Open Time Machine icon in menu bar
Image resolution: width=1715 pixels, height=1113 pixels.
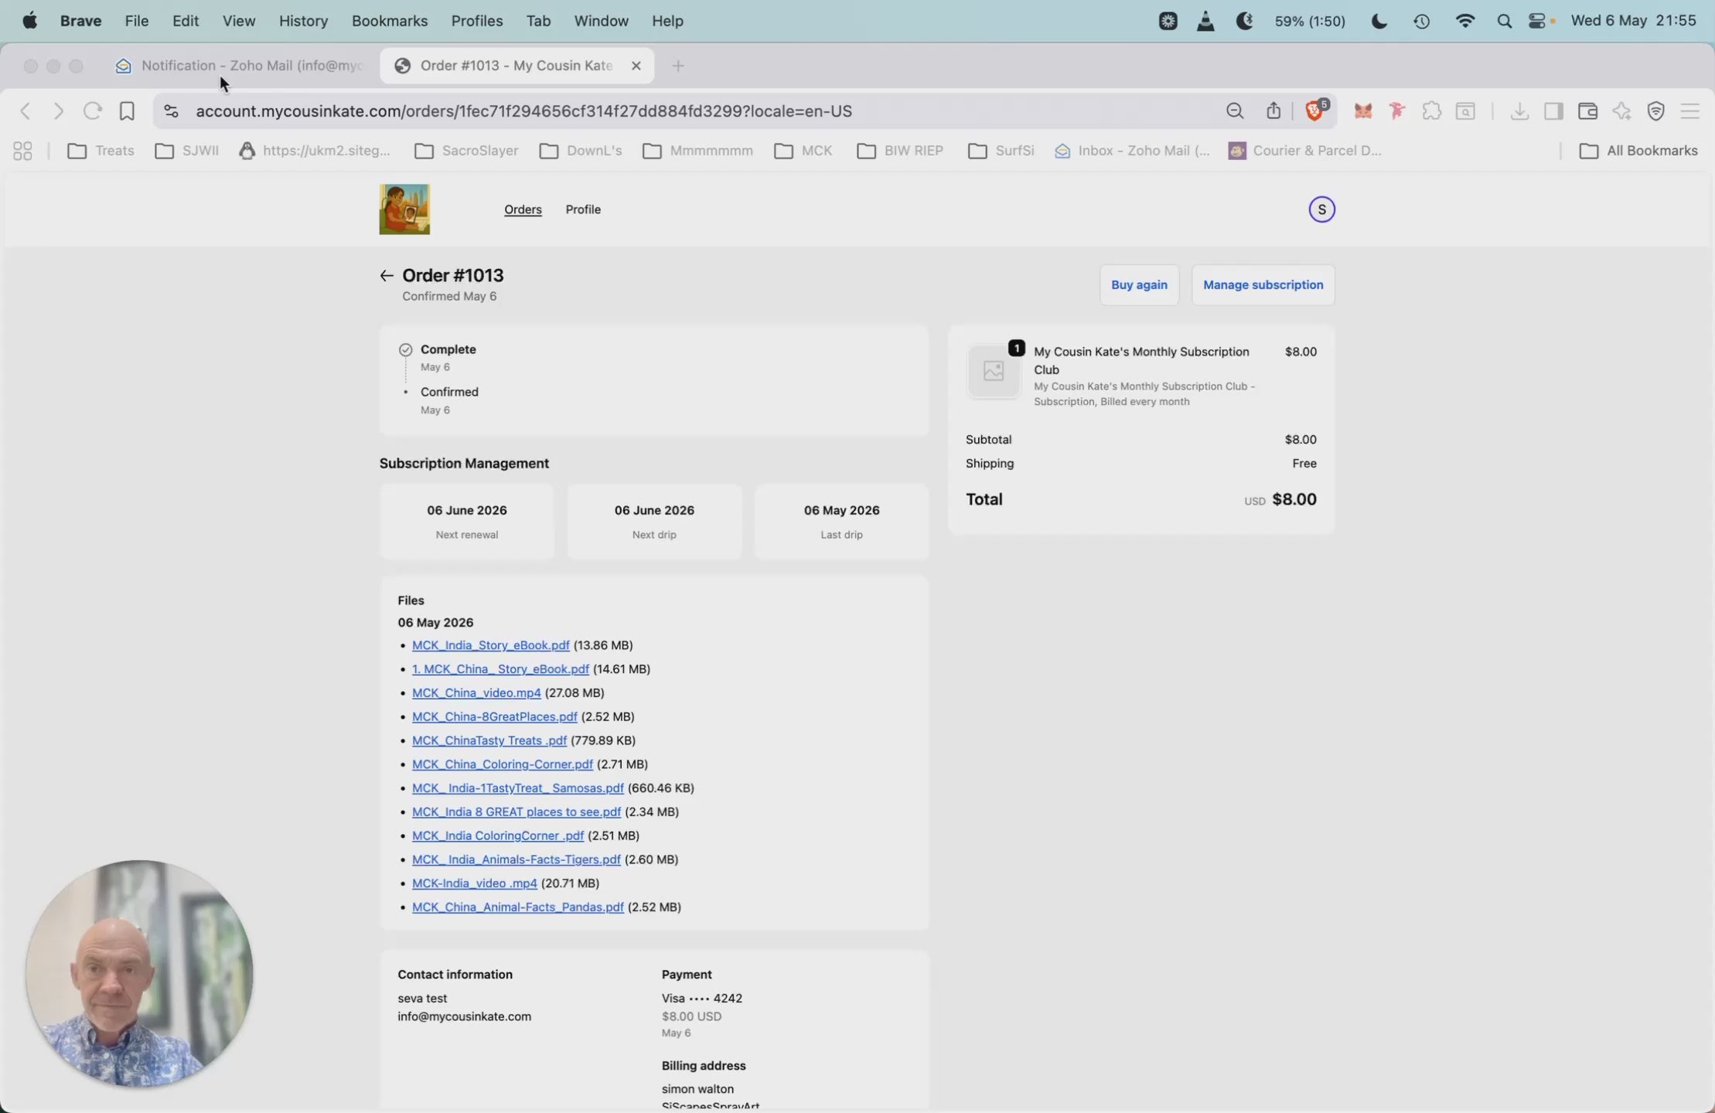coord(1421,21)
